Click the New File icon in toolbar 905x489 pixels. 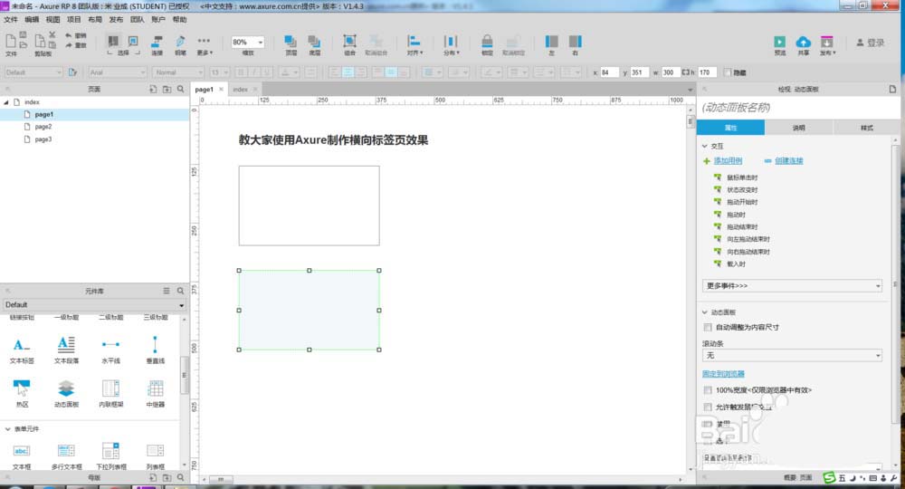click(10, 41)
